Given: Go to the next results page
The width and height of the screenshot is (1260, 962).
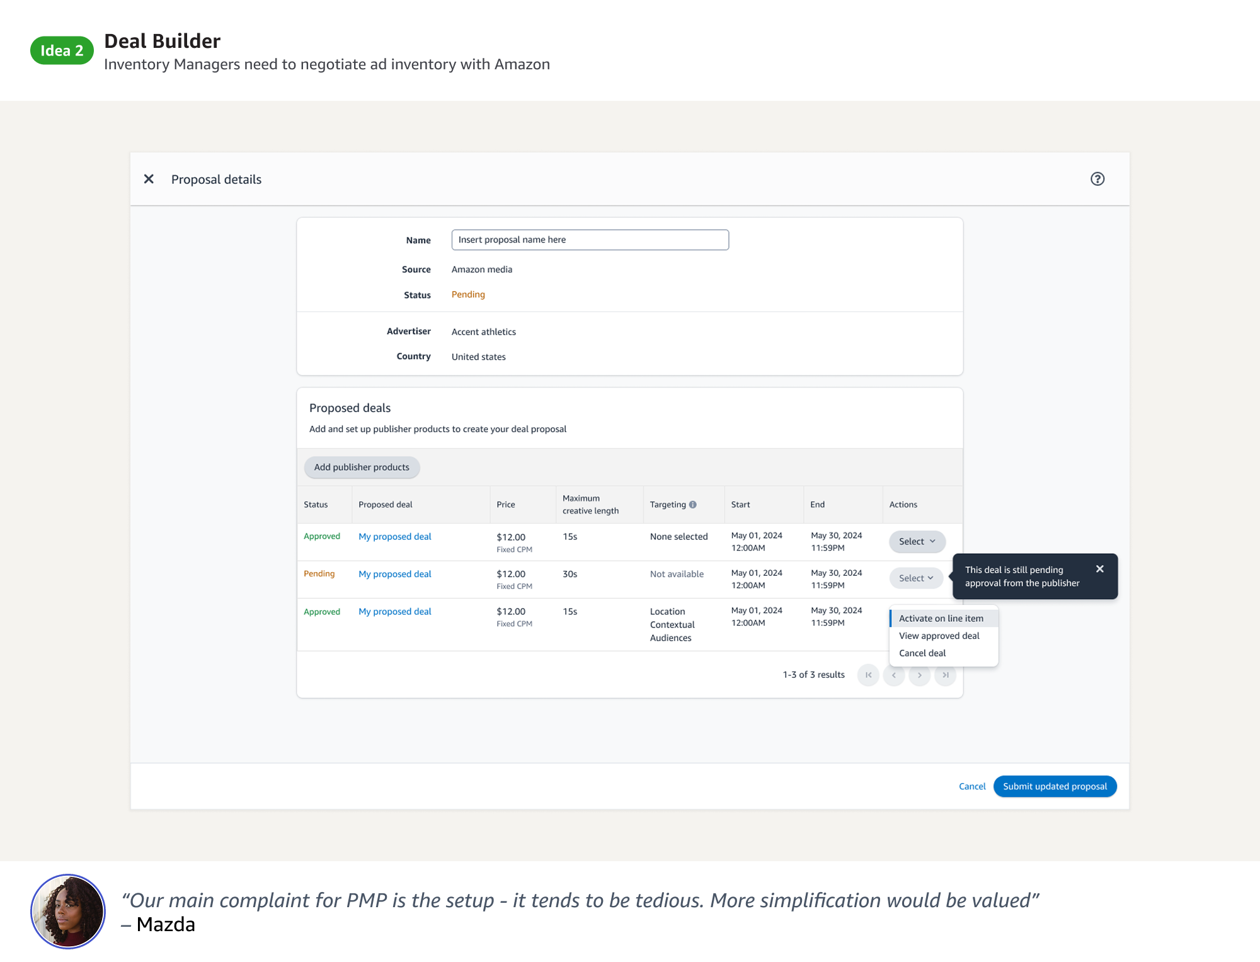Looking at the screenshot, I should click(x=920, y=675).
